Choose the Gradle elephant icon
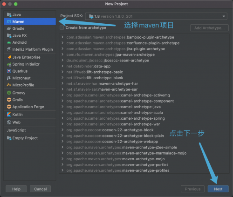233x197 pixels. 9,28
